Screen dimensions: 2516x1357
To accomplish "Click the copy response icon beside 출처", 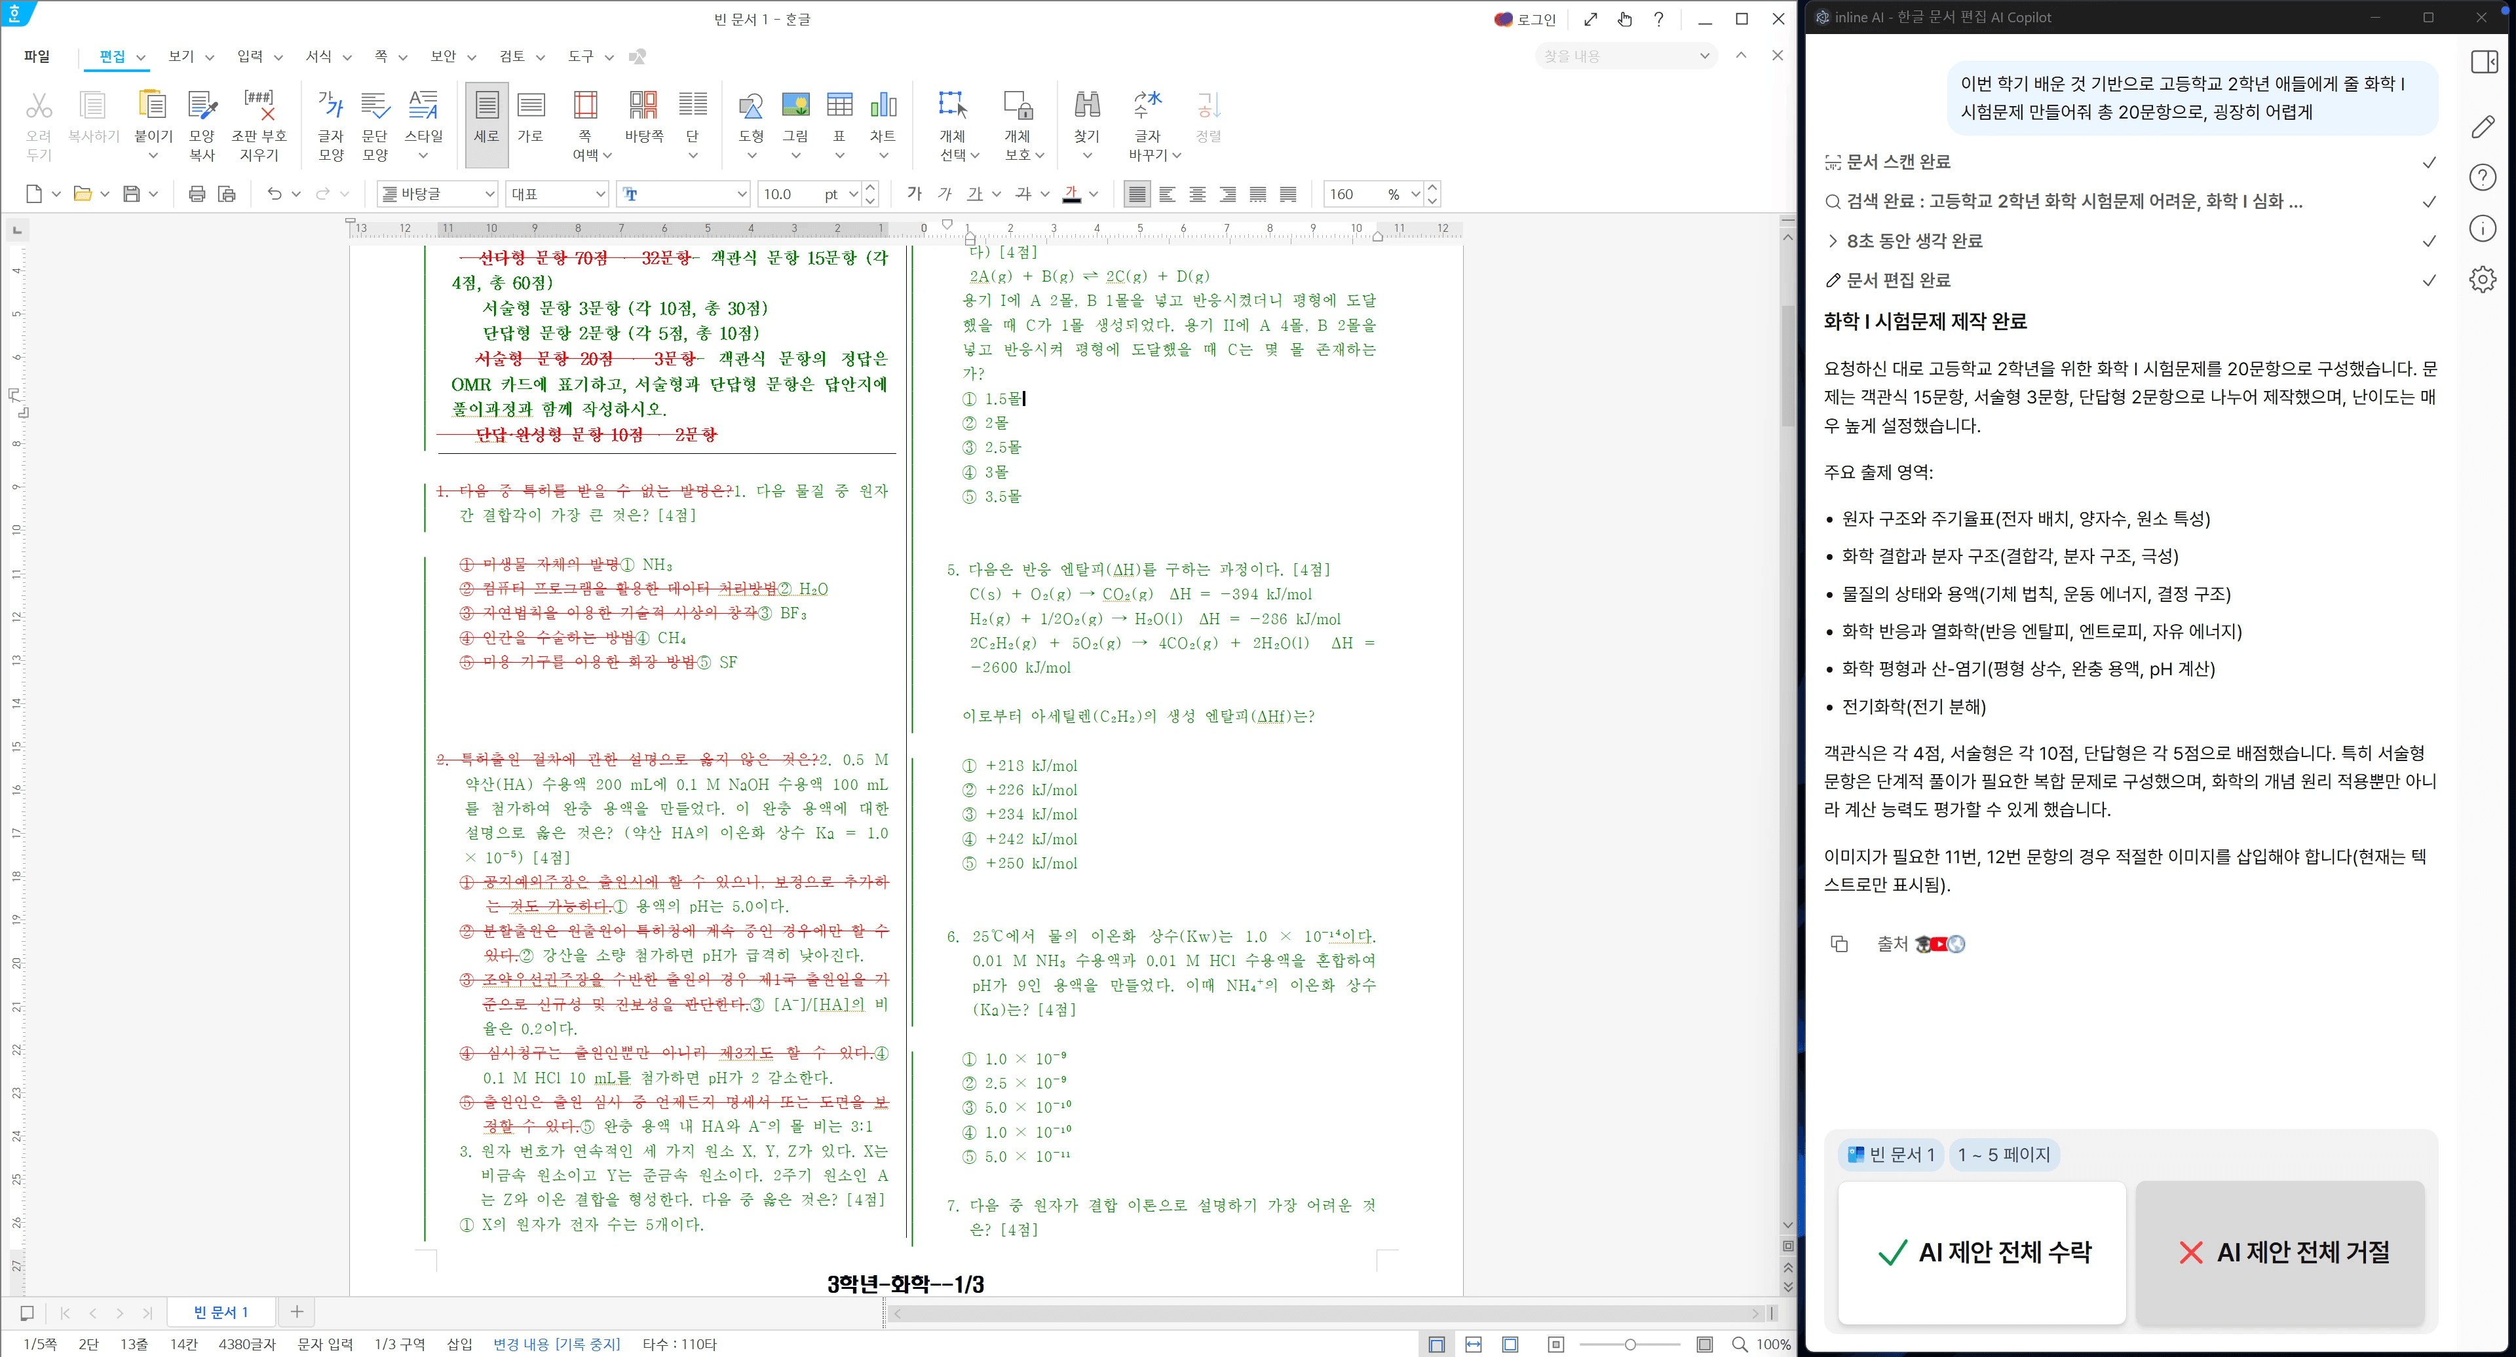I will click(x=1839, y=944).
